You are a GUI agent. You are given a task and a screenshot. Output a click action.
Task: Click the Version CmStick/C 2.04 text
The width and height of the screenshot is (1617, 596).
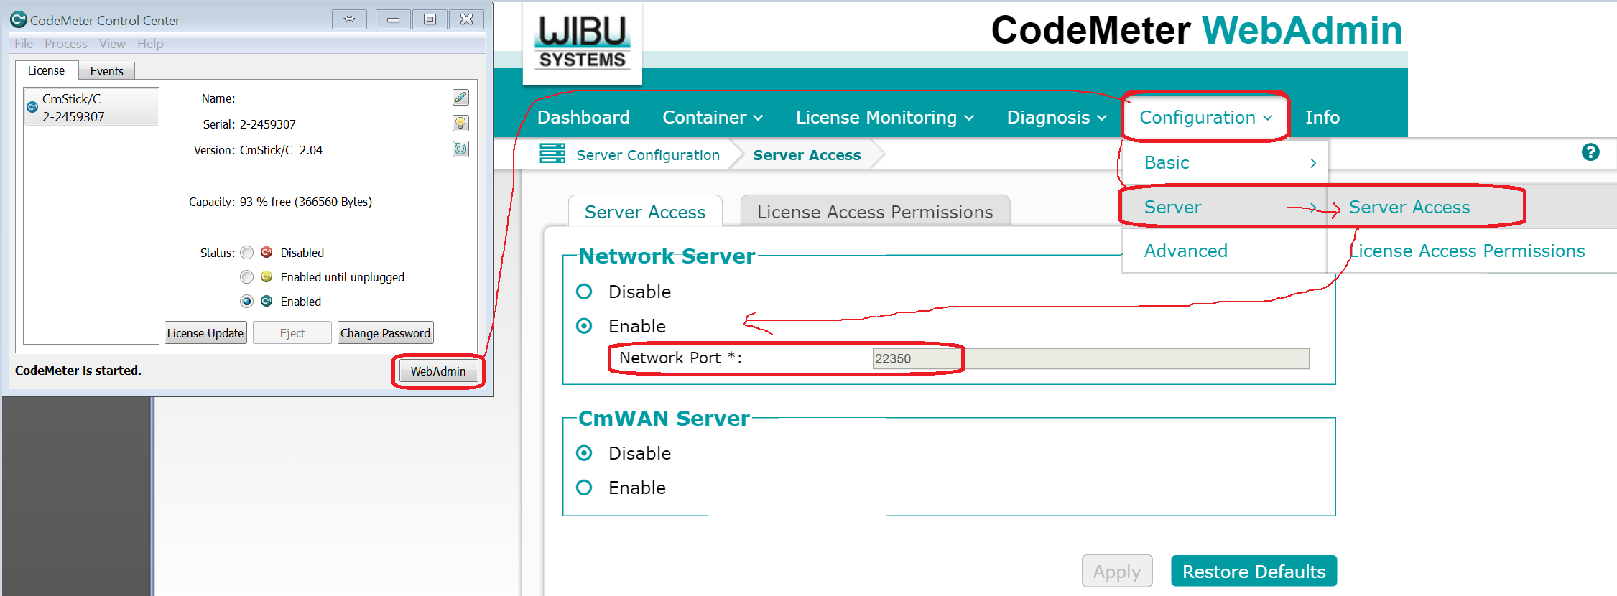point(281,150)
